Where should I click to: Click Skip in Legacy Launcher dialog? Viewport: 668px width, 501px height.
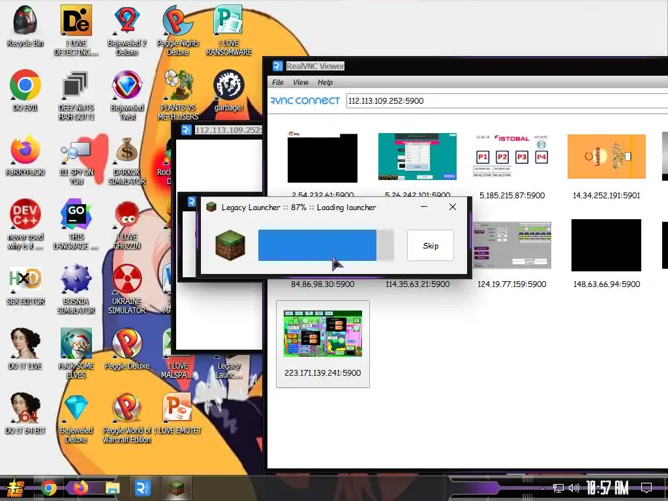(431, 245)
